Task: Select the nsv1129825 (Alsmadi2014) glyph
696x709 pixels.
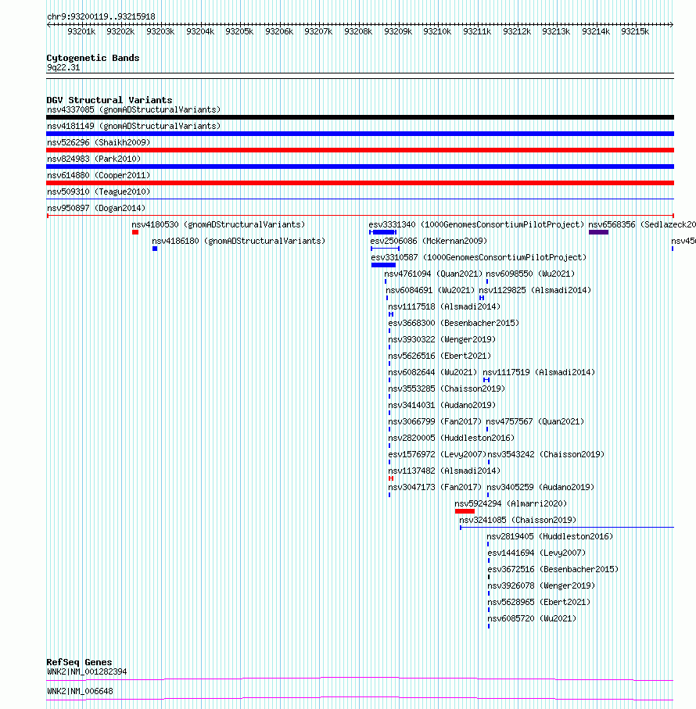Action: point(482,298)
